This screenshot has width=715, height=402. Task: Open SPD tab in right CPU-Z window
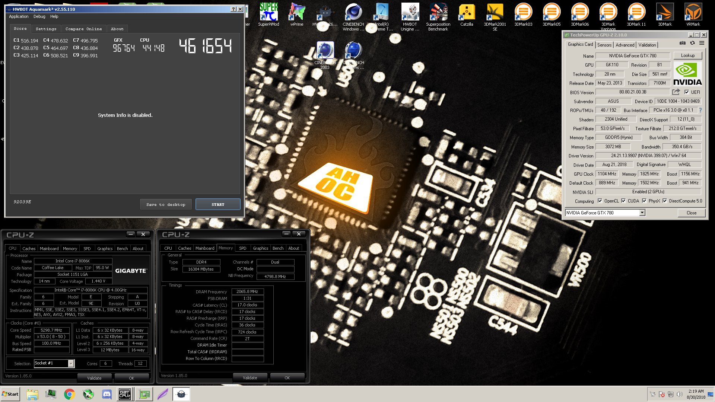243,248
